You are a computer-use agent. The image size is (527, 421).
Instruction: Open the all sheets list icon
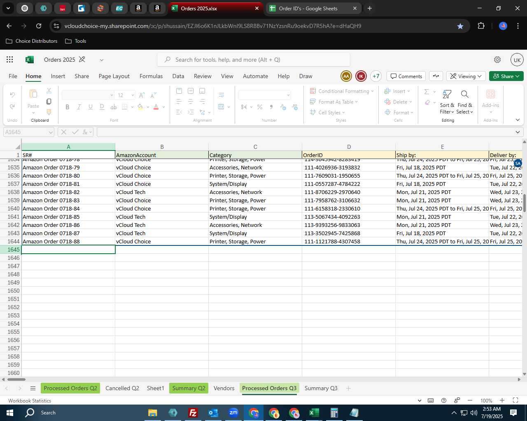[33, 388]
